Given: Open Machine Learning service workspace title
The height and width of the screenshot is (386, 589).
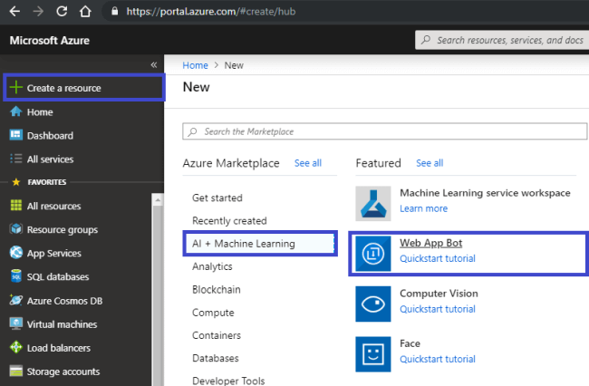Looking at the screenshot, I should click(485, 193).
